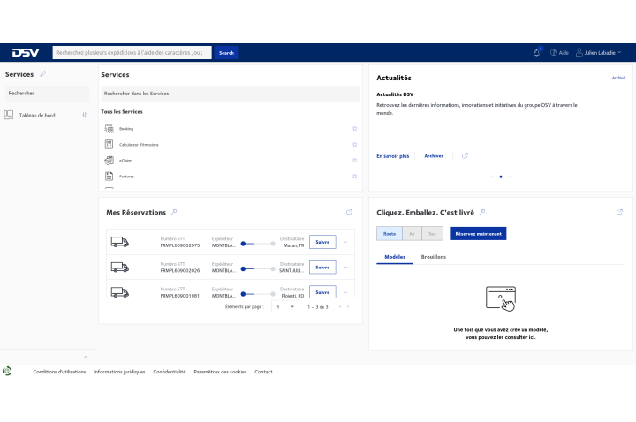Click Réservez maintenant button
Screen dimensions: 636x422
click(478, 233)
